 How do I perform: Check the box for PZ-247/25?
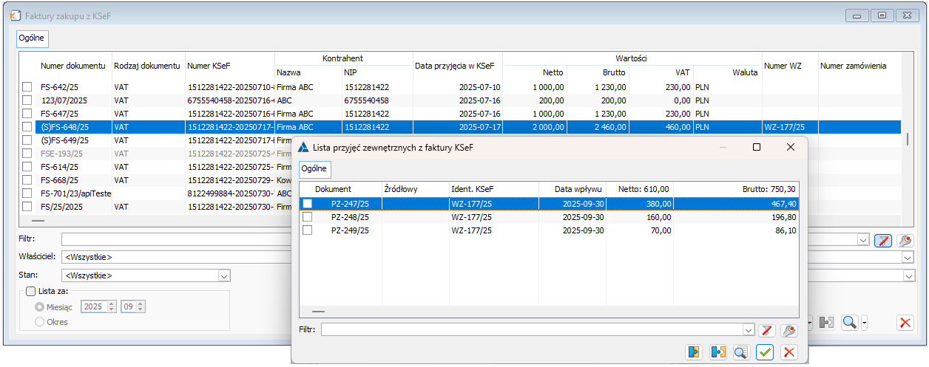(x=308, y=203)
